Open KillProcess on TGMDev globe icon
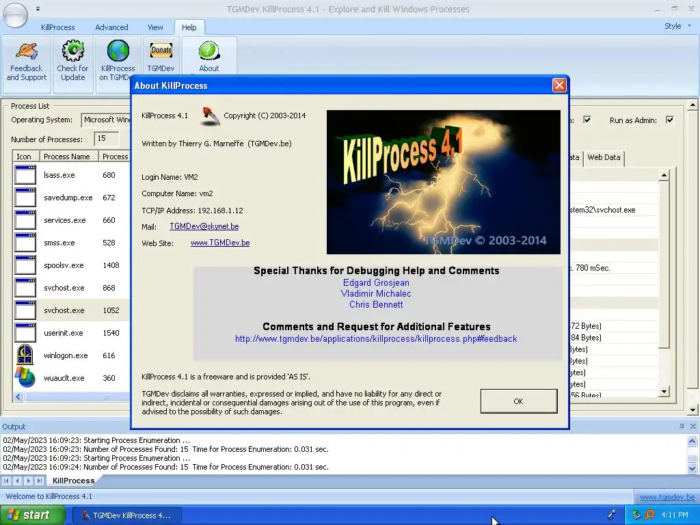This screenshot has width=700, height=525. [x=118, y=51]
